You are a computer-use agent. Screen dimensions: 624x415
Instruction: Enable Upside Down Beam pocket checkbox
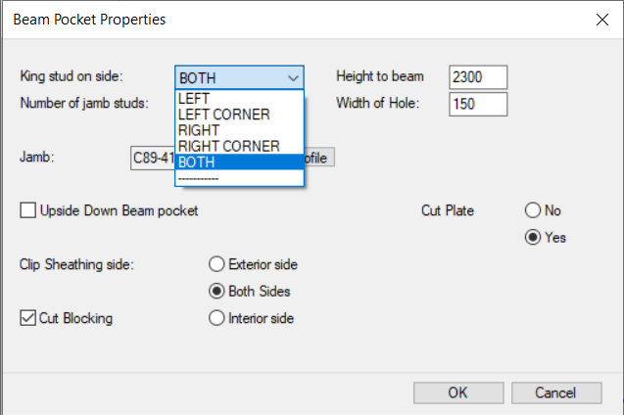click(x=27, y=209)
